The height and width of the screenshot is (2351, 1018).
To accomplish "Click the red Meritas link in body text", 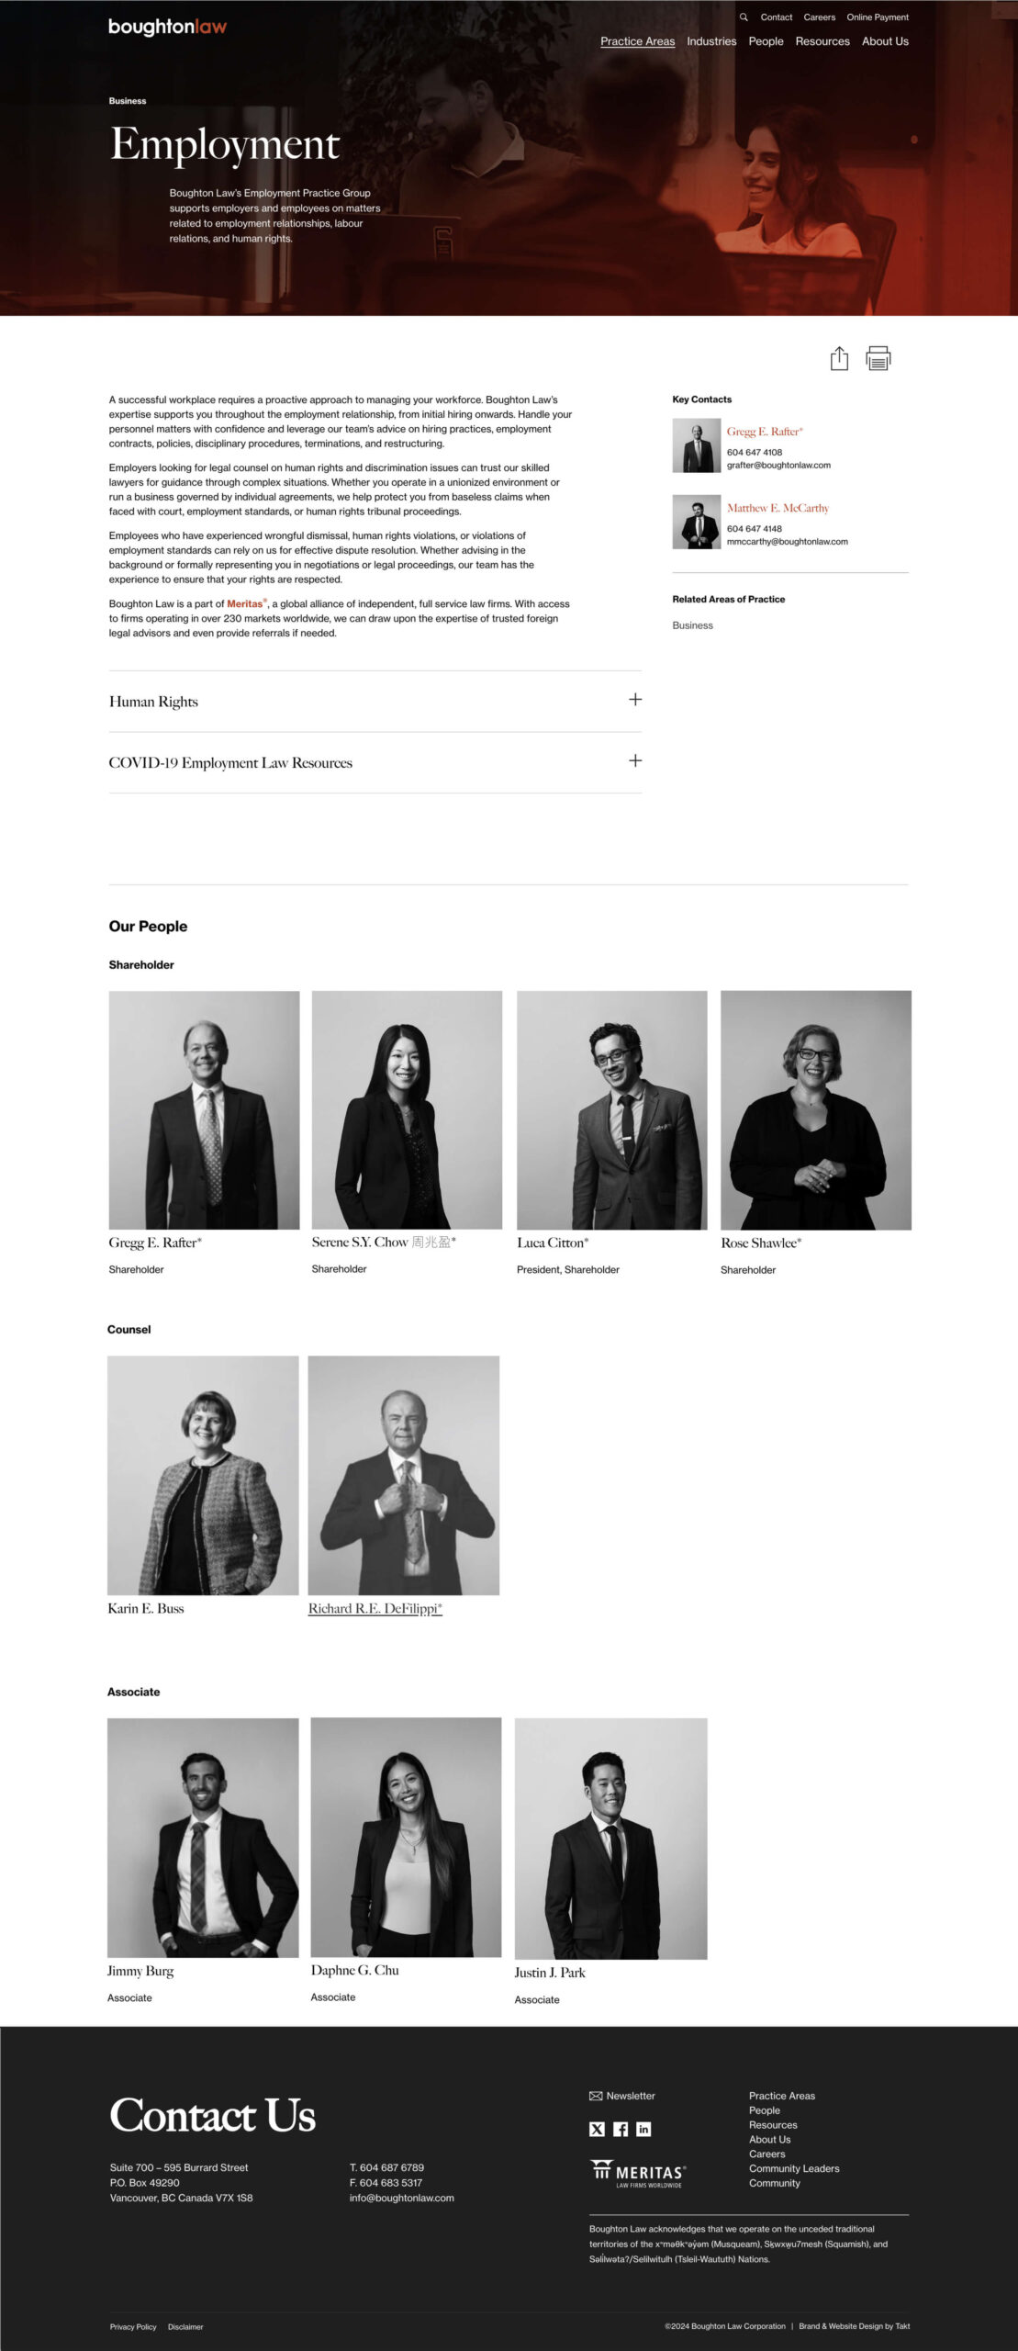I will coord(245,603).
